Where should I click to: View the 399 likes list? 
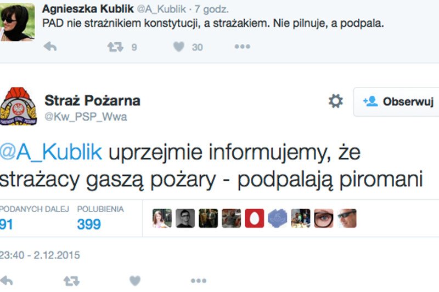tap(89, 224)
